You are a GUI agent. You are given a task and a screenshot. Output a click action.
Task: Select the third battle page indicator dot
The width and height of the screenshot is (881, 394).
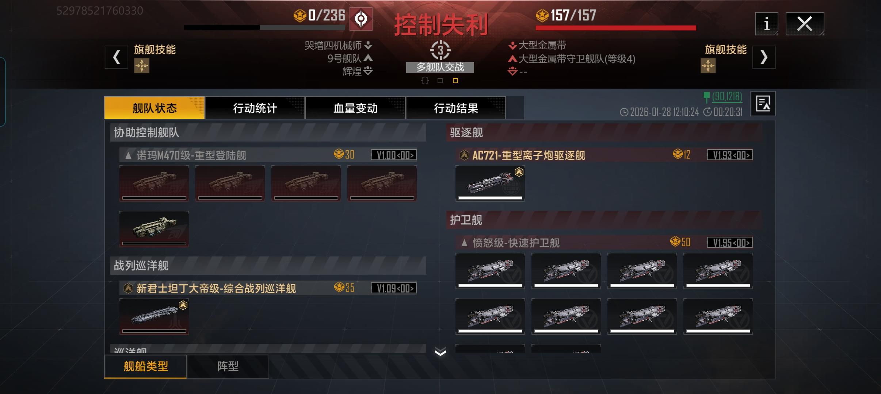[455, 81]
